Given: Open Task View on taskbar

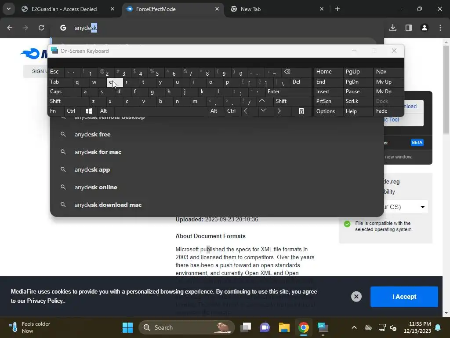Looking at the screenshot, I should click(x=246, y=327).
